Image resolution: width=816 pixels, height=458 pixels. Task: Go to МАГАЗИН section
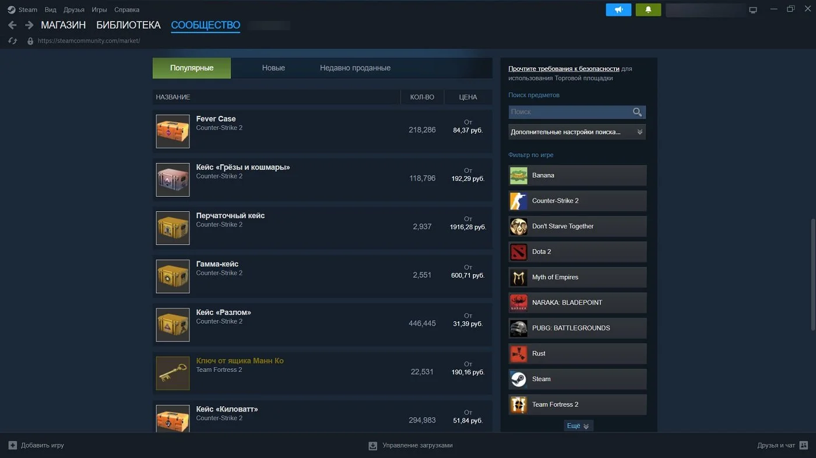click(64, 25)
